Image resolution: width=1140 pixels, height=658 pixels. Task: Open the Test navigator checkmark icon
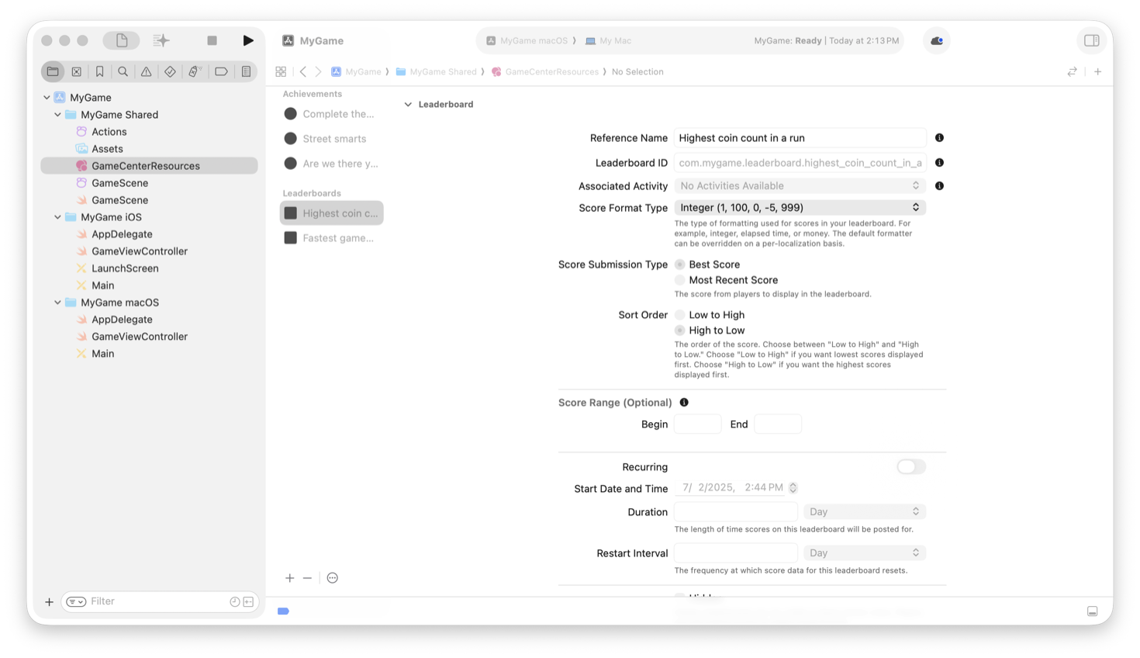[x=170, y=71]
